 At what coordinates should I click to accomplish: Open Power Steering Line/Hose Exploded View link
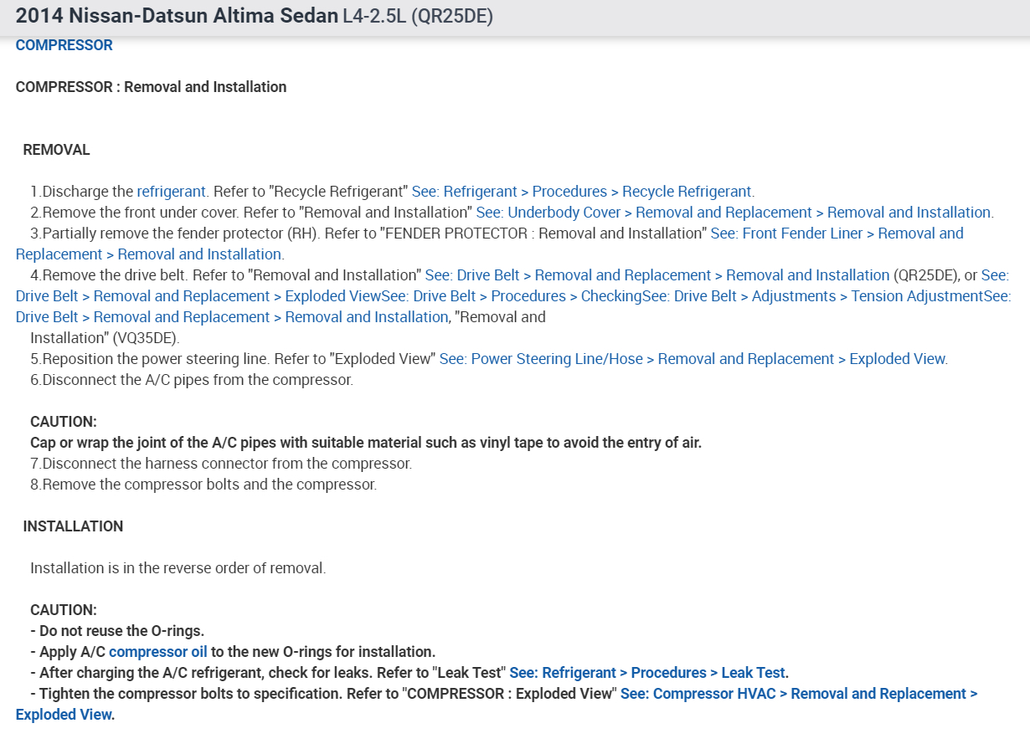[x=693, y=359]
